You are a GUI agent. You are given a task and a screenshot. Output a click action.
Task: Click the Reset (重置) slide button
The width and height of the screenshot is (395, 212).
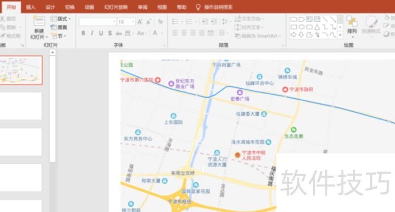click(59, 27)
